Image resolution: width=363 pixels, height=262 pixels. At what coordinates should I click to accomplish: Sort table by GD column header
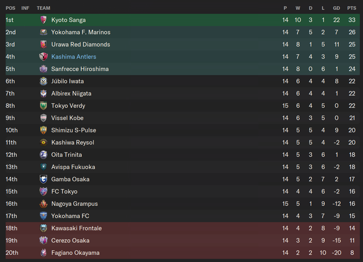[336, 8]
